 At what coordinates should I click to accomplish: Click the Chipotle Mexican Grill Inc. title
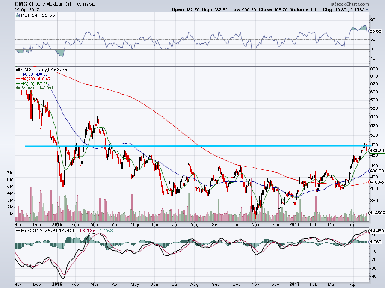coord(54,4)
